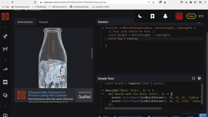Open the Codewars home logo in sidebar

pyautogui.click(x=5, y=17)
